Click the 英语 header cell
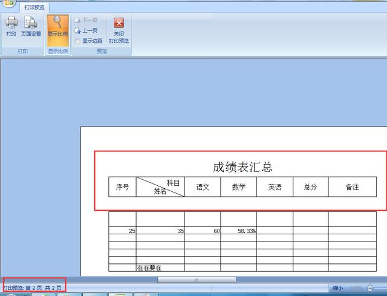Screen dimensions: 387x296 [275, 187]
